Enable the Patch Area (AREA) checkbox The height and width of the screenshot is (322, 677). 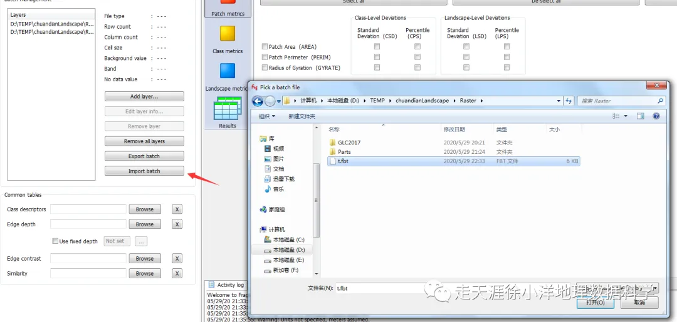click(265, 46)
